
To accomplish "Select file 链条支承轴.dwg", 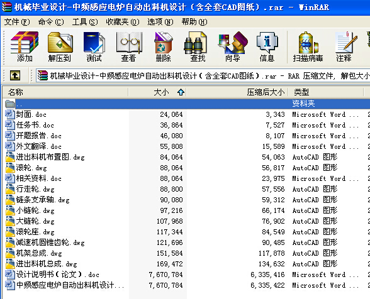I will pyautogui.click(x=43, y=200).
